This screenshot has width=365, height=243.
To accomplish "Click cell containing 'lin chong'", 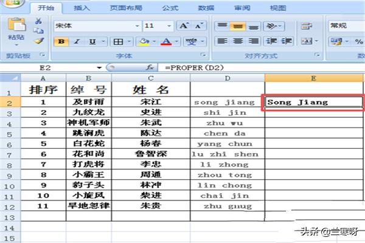I will [x=228, y=185].
